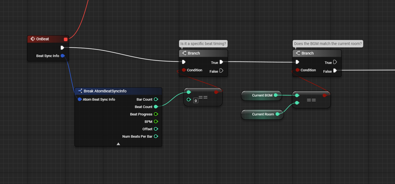Click the "Is it a specific beat timing?" comment
Viewport: 395px width, 184px height.
[x=203, y=43]
